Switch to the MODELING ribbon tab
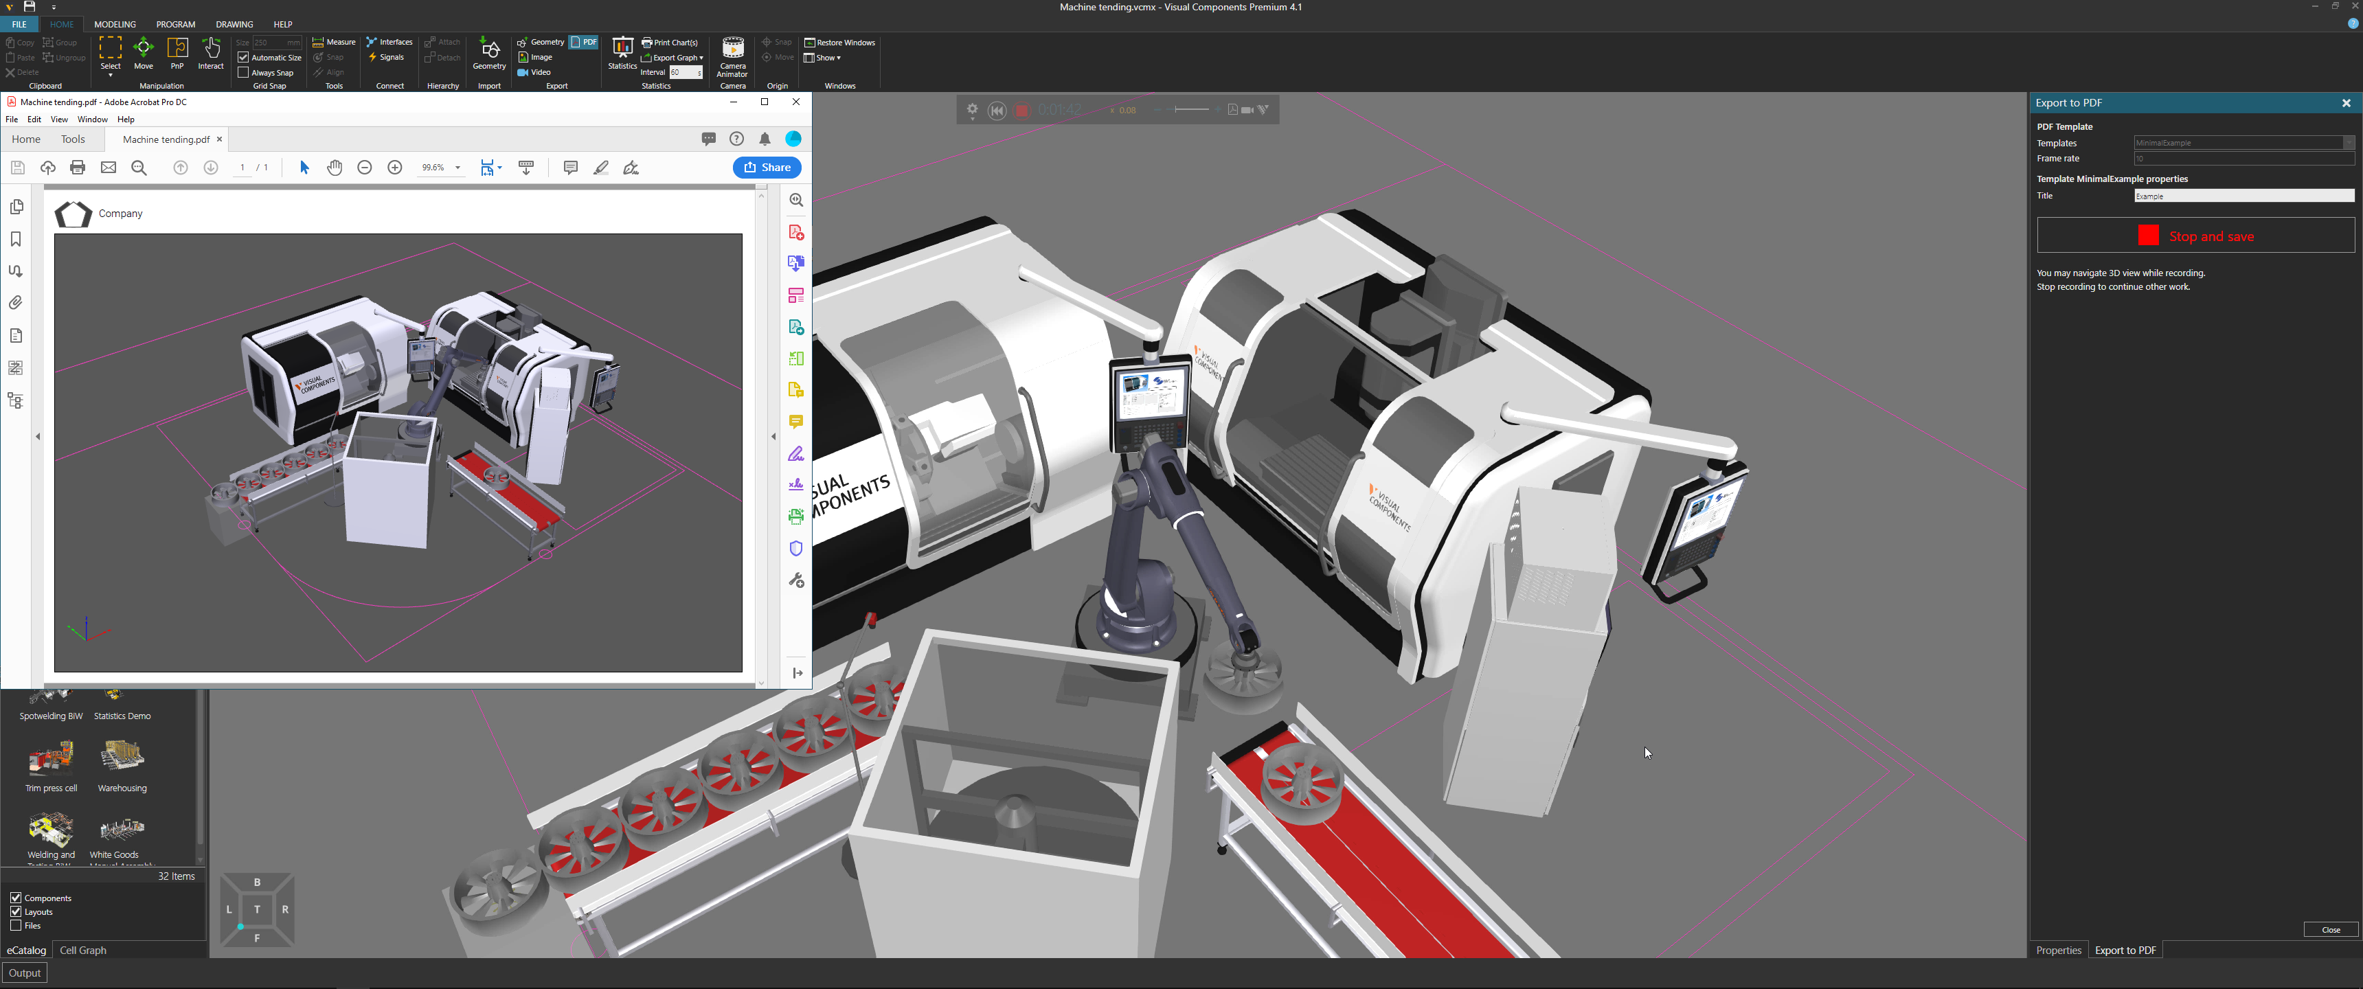The image size is (2363, 989). point(115,24)
